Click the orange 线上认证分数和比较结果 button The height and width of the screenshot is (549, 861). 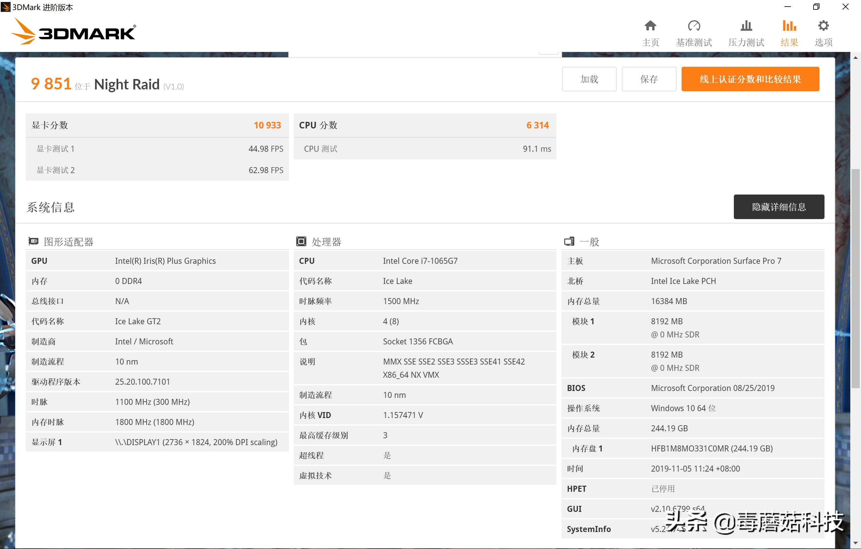coord(750,79)
